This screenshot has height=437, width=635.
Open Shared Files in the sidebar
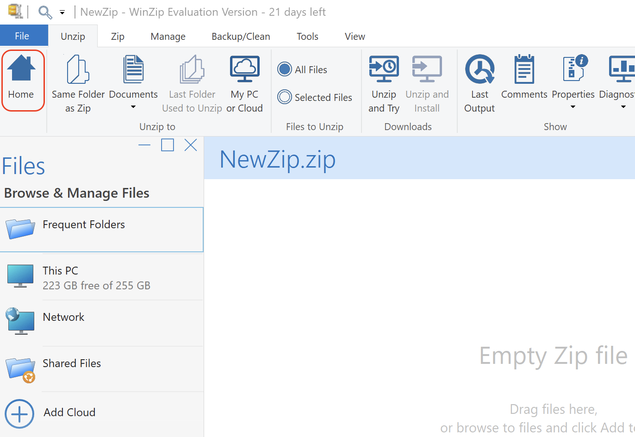[72, 364]
